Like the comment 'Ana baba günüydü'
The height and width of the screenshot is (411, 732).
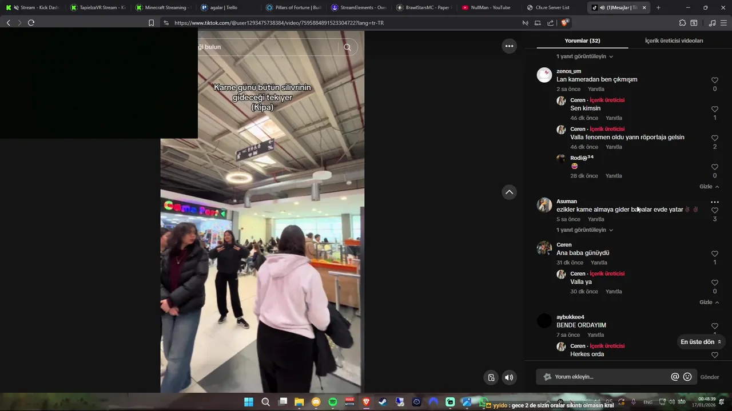click(714, 254)
